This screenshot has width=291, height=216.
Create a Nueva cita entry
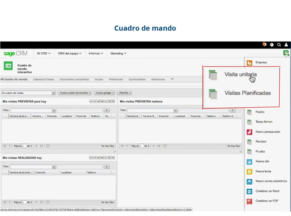262,162
